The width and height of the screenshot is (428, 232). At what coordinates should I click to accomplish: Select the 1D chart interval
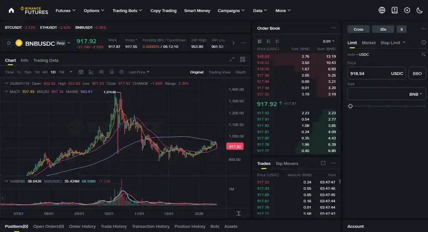coord(53,72)
